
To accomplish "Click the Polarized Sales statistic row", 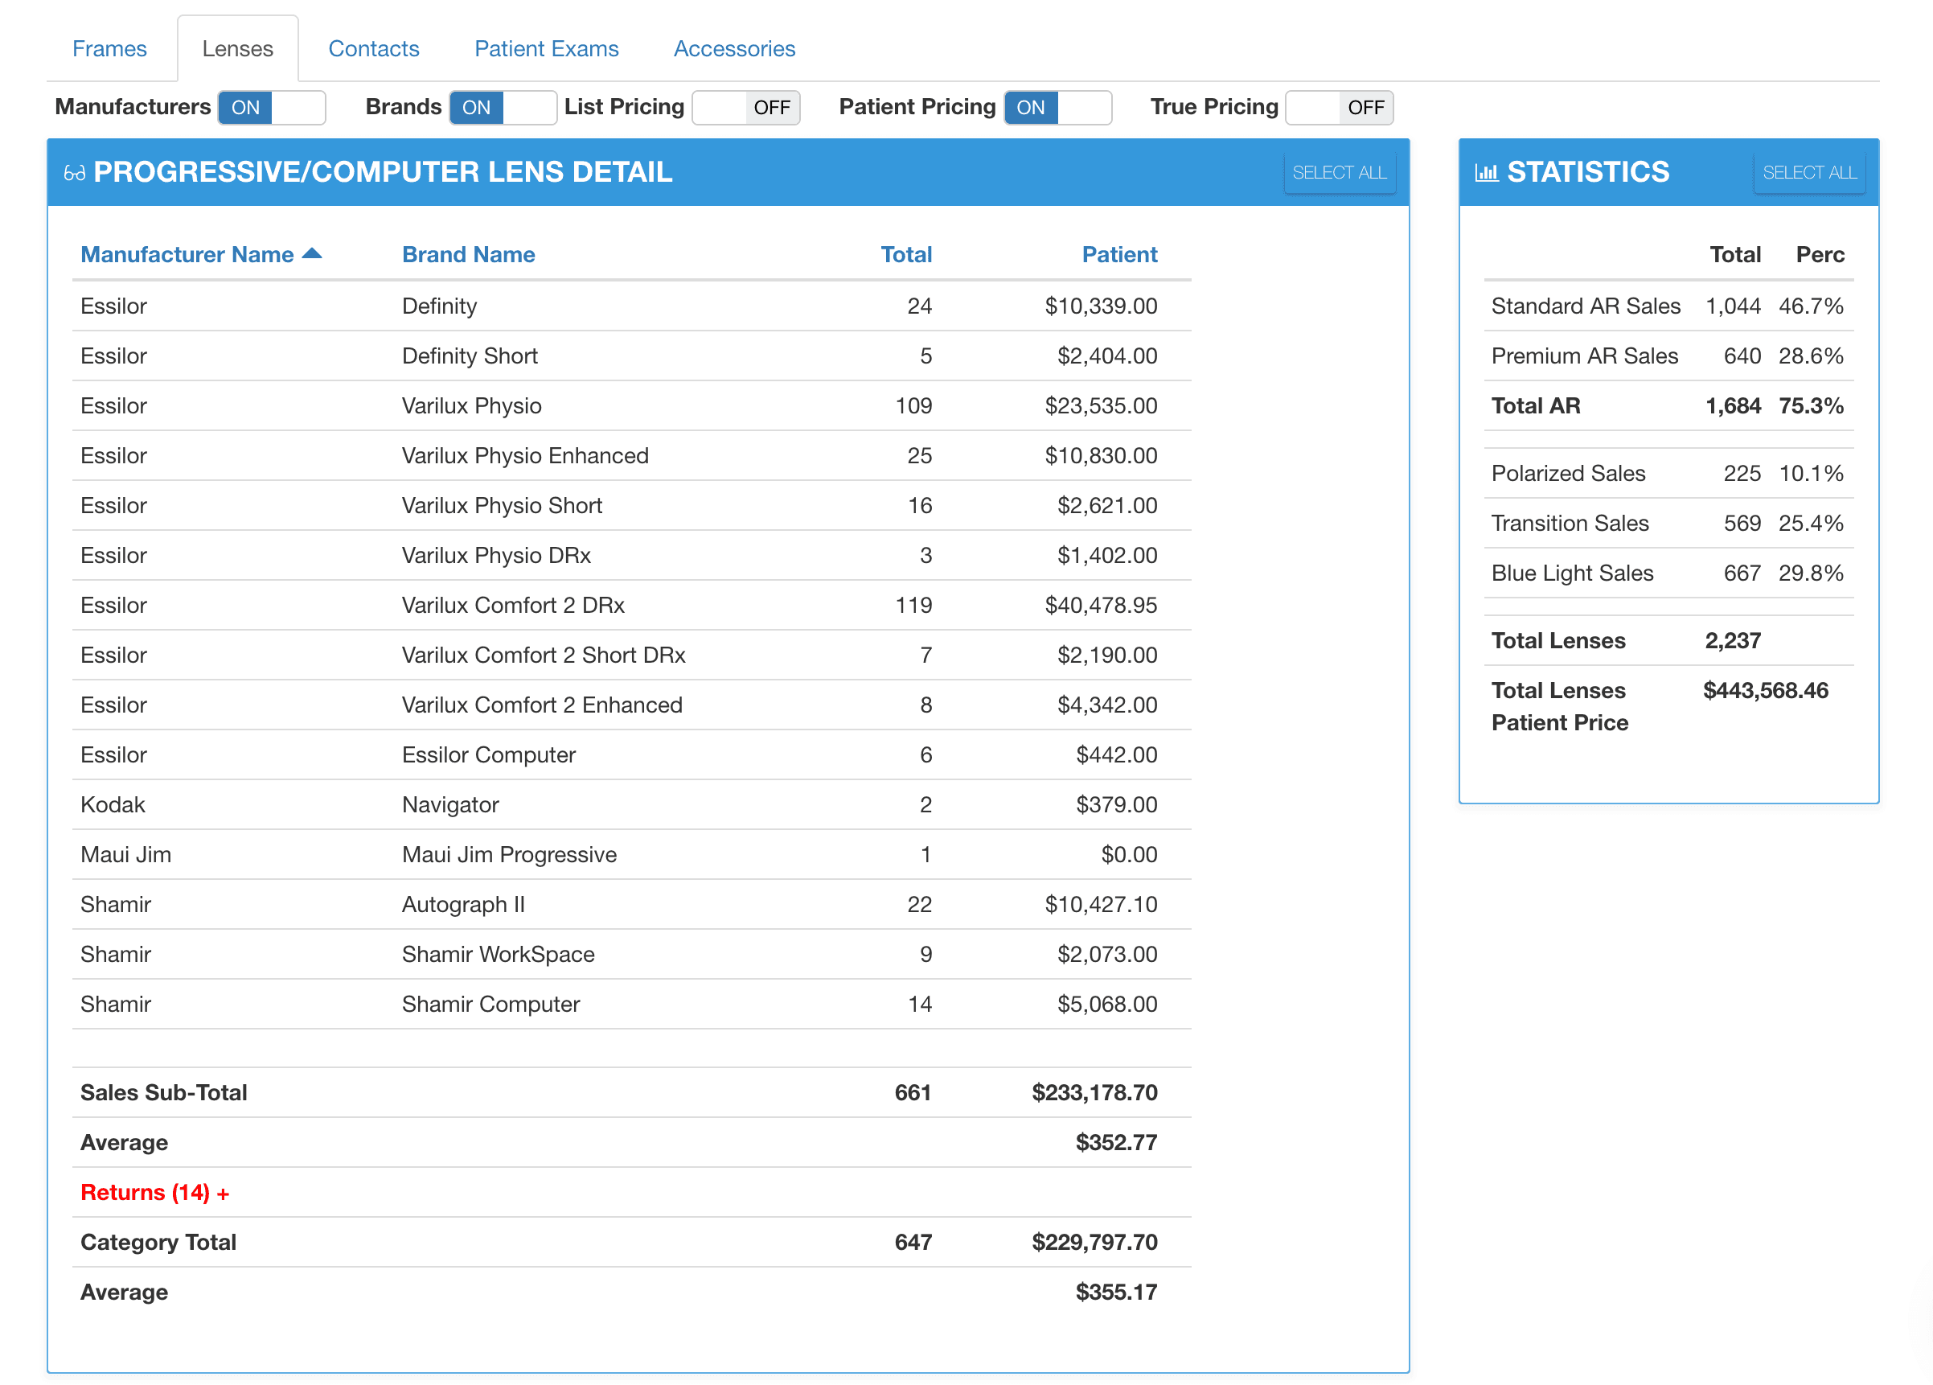I will (x=1668, y=473).
